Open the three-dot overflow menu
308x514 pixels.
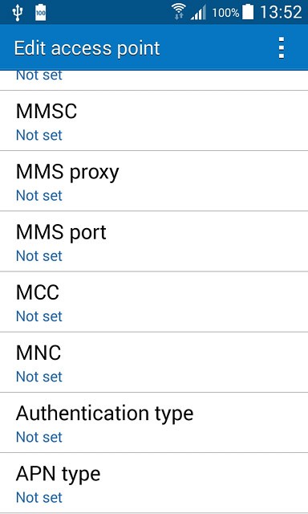282,48
